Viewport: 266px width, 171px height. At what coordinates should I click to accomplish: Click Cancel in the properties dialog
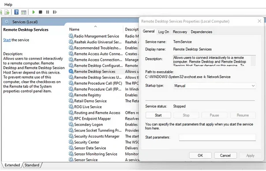coord(225,156)
